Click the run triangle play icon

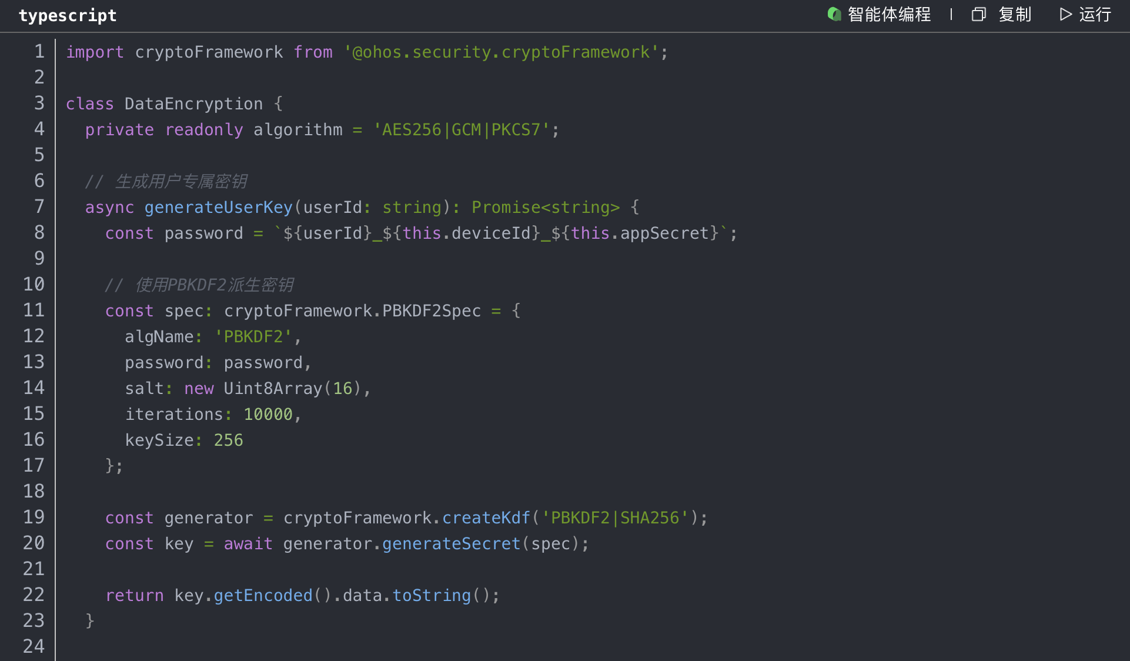click(x=1065, y=14)
